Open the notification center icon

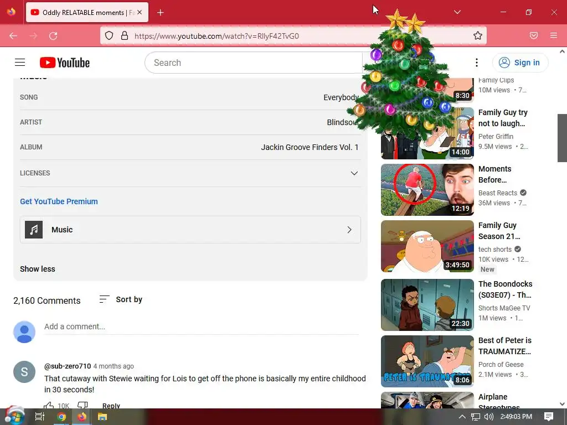point(549,417)
